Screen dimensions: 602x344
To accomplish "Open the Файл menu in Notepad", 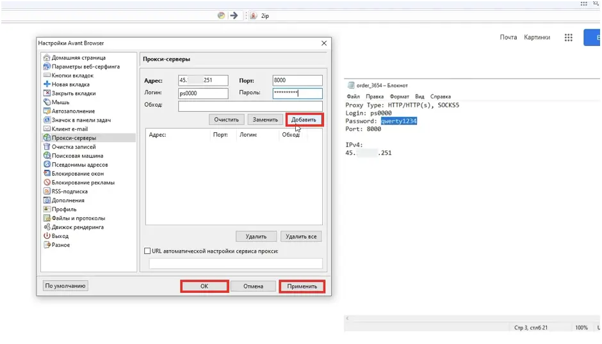I will (353, 97).
